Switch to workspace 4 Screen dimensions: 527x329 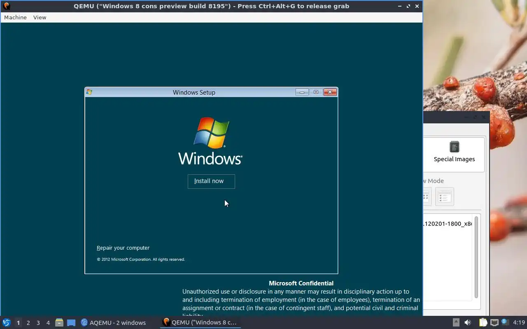pos(48,323)
